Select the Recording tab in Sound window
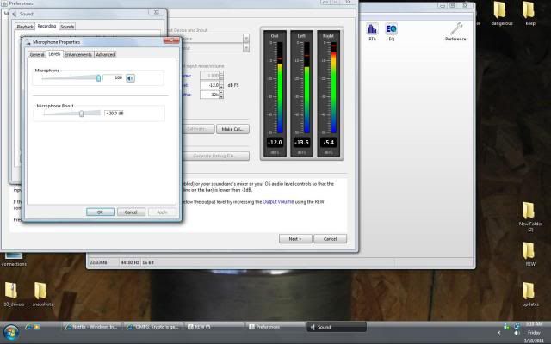The height and width of the screenshot is (344, 551). 46,26
